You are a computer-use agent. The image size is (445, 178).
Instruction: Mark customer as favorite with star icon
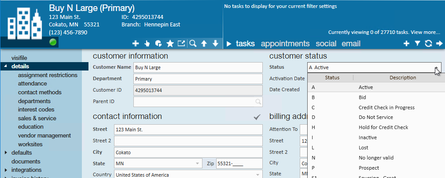coord(170,44)
